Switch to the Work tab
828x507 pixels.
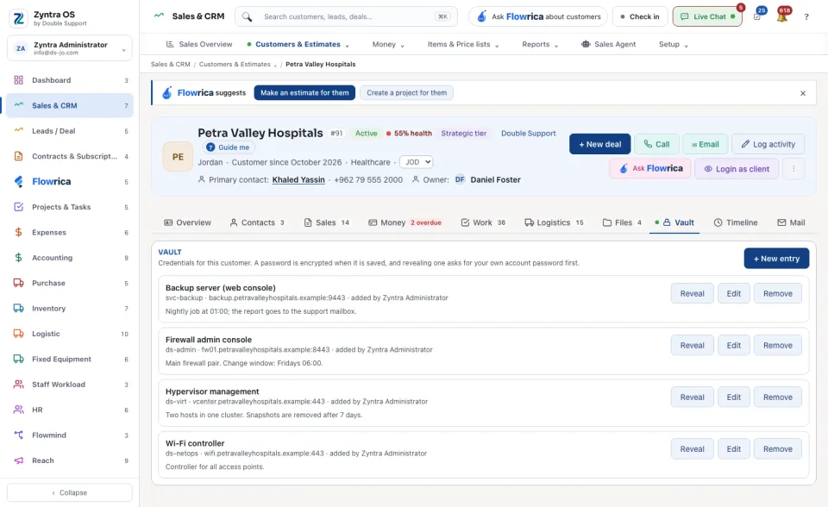tap(483, 222)
